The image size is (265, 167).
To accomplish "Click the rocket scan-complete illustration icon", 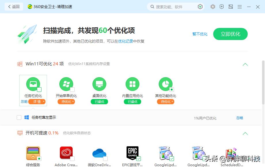I will (27, 34).
